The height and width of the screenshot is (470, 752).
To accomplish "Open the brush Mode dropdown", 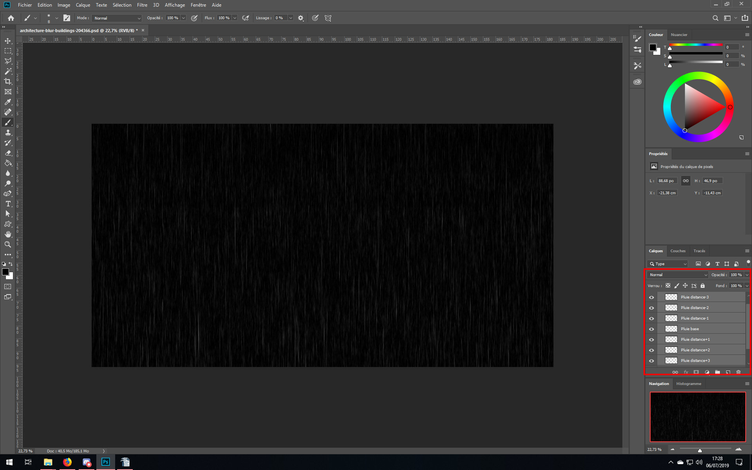I will click(117, 18).
